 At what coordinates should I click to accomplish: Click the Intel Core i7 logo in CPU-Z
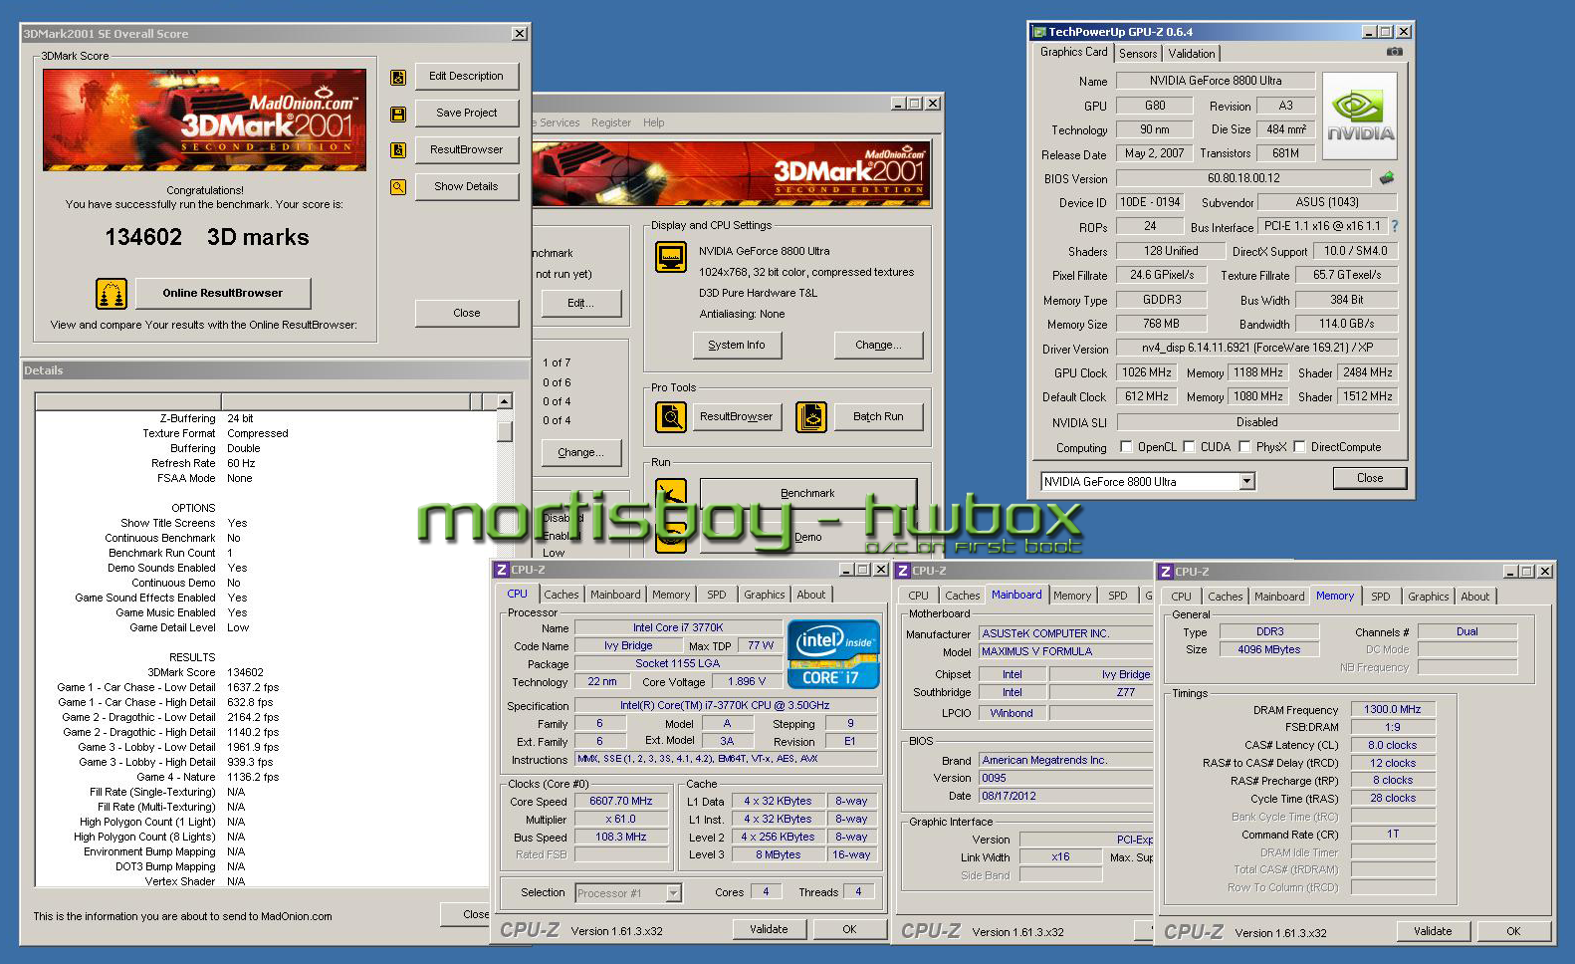coord(834,654)
